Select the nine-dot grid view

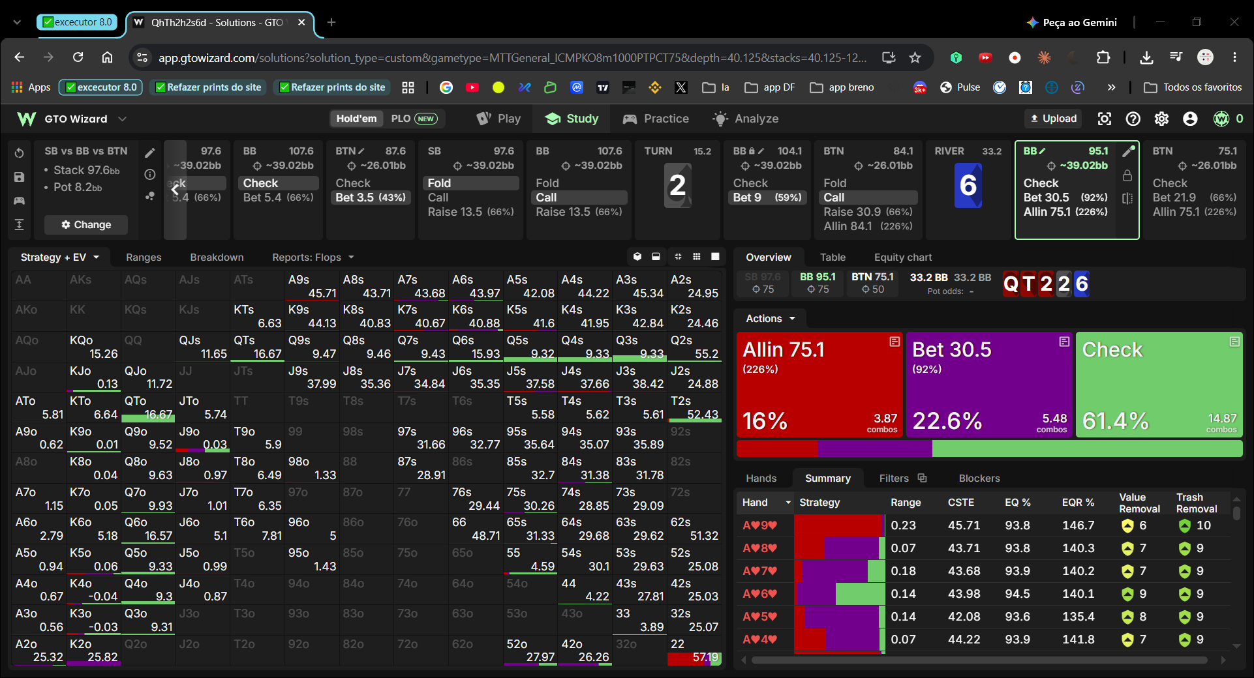696,257
